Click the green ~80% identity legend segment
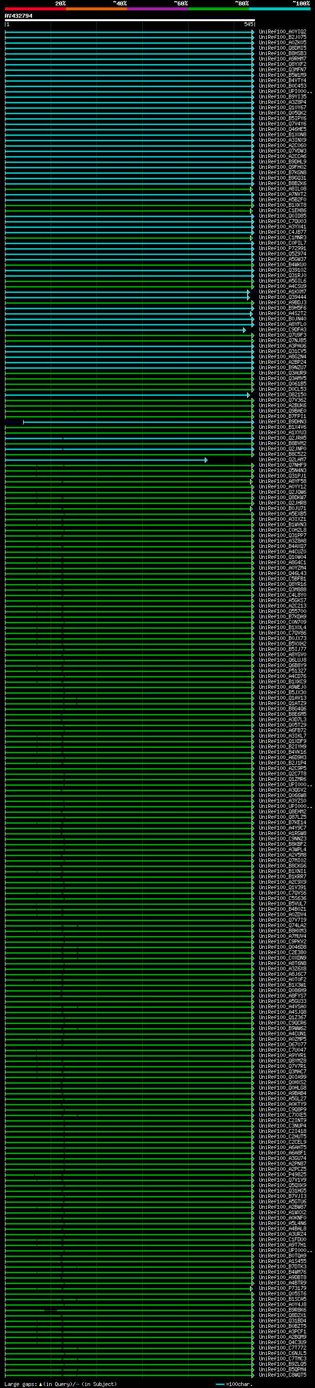This screenshot has width=315, height=1388. (219, 9)
